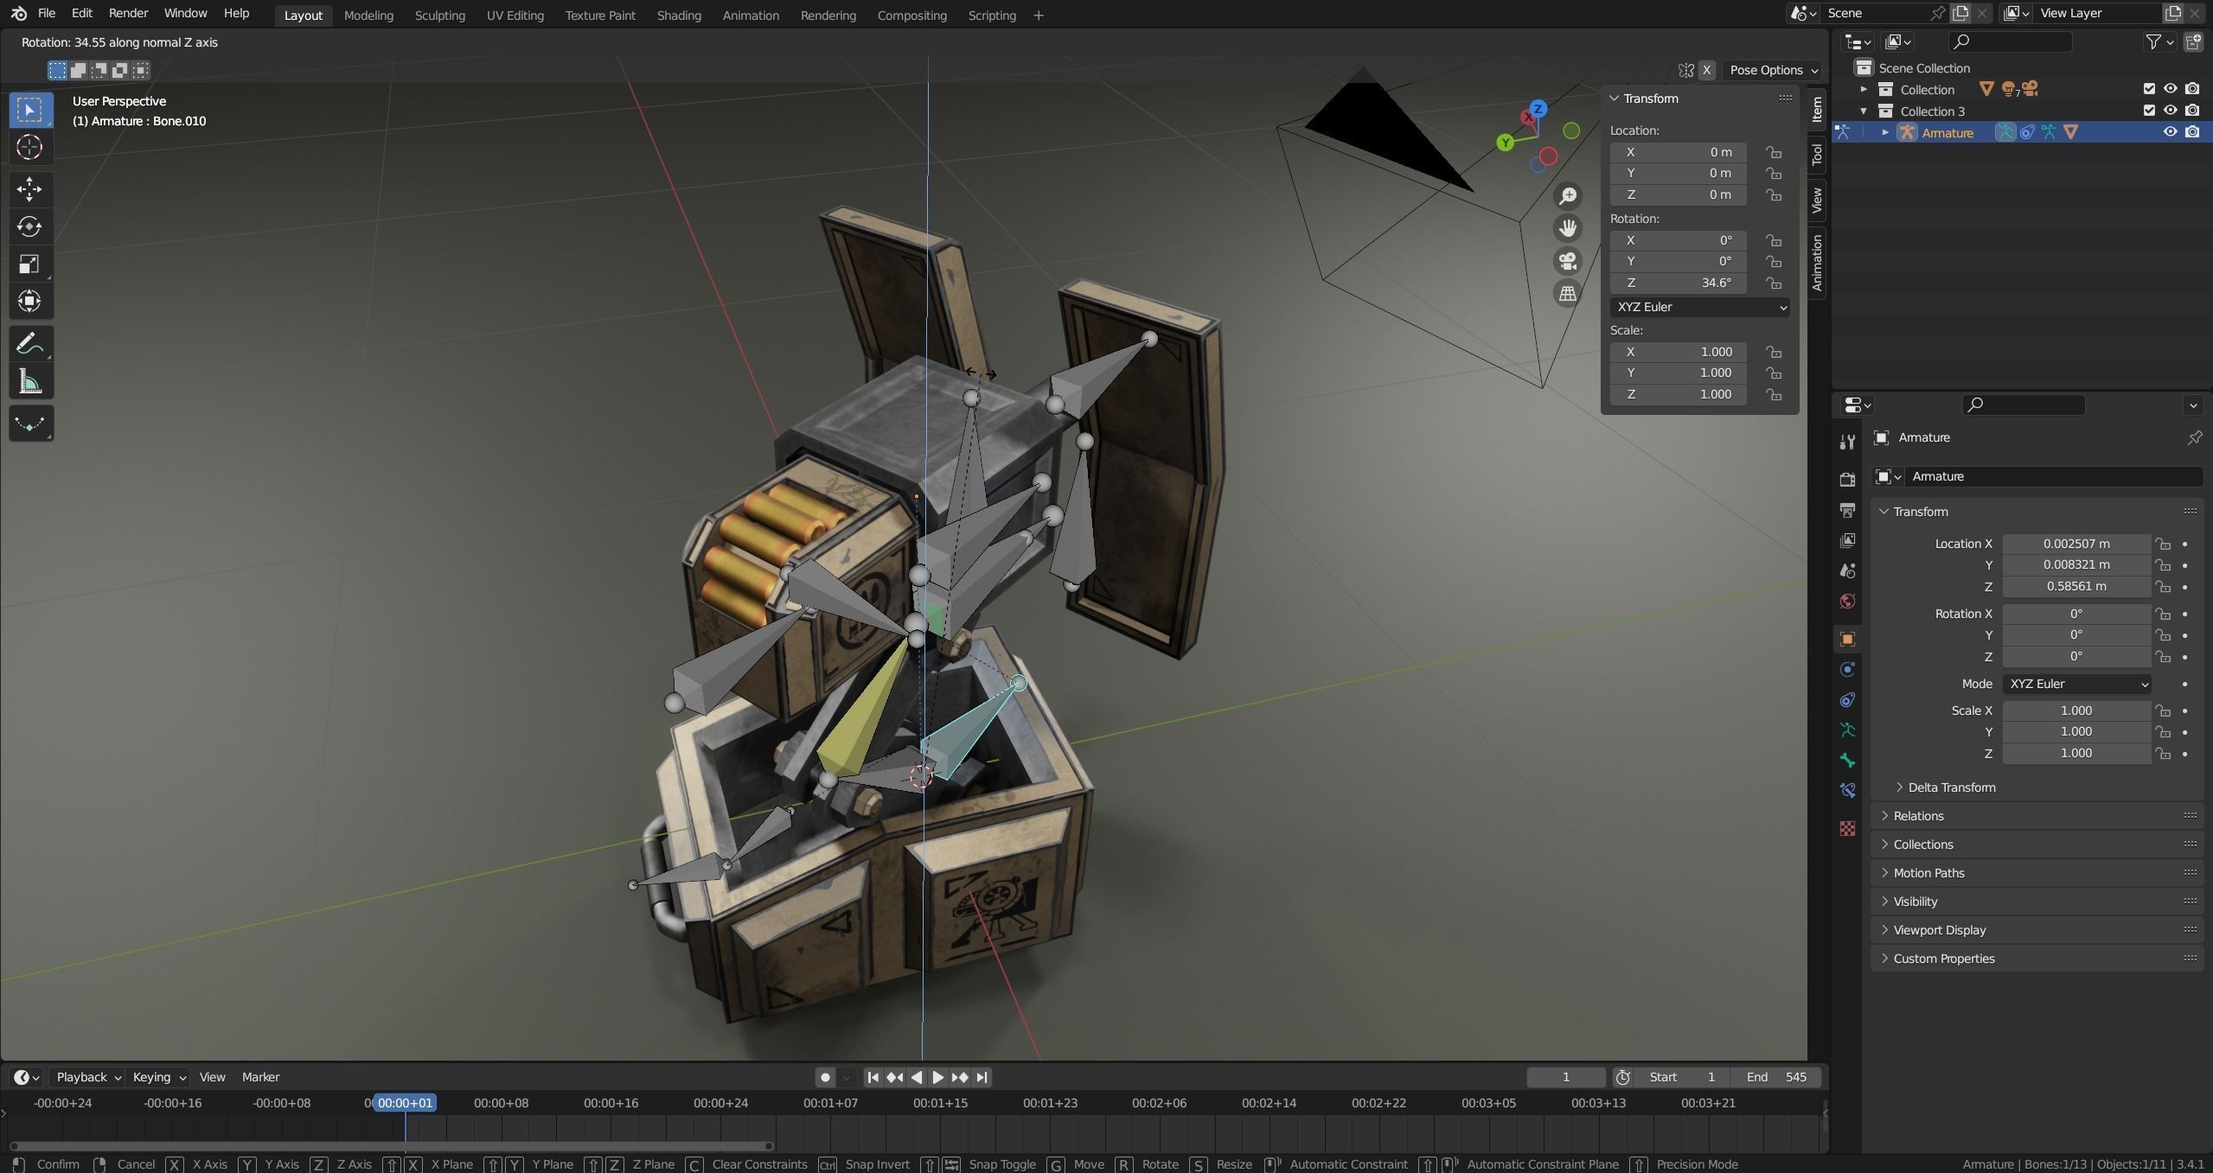
Task: Toggle auto keying record button
Action: (x=825, y=1077)
